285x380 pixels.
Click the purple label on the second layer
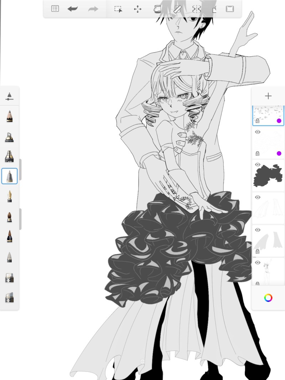[279, 153]
